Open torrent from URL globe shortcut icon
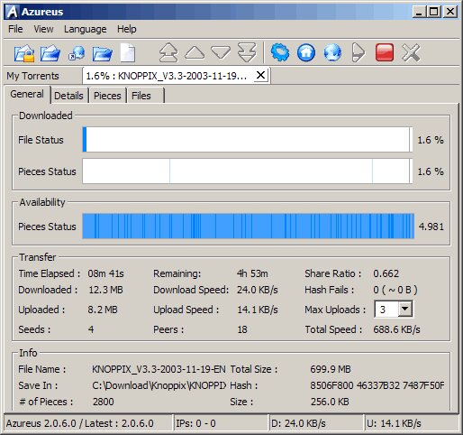This screenshot has height=435, width=463. pos(77,53)
